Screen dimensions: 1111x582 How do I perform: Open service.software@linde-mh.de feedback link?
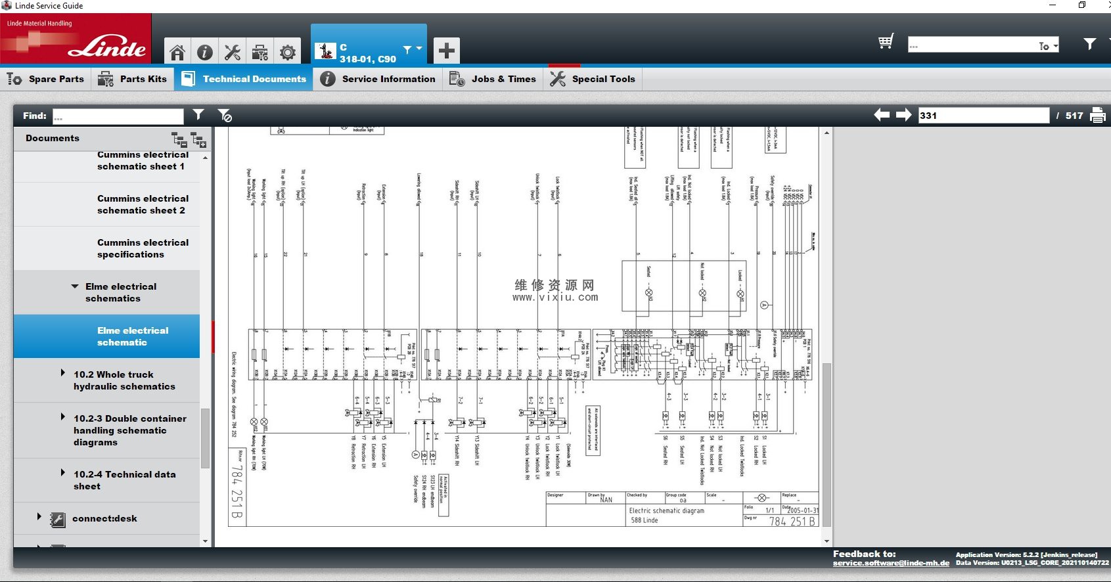point(891,563)
